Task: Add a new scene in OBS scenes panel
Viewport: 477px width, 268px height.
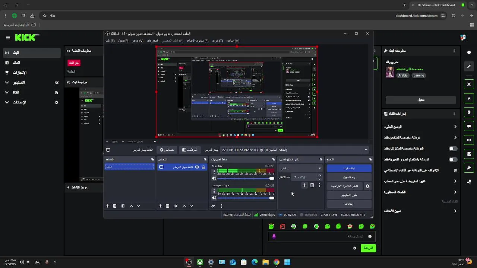Action: pyautogui.click(x=107, y=206)
